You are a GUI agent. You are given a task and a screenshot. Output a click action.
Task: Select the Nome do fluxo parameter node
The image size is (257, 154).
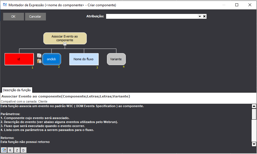click(x=84, y=59)
